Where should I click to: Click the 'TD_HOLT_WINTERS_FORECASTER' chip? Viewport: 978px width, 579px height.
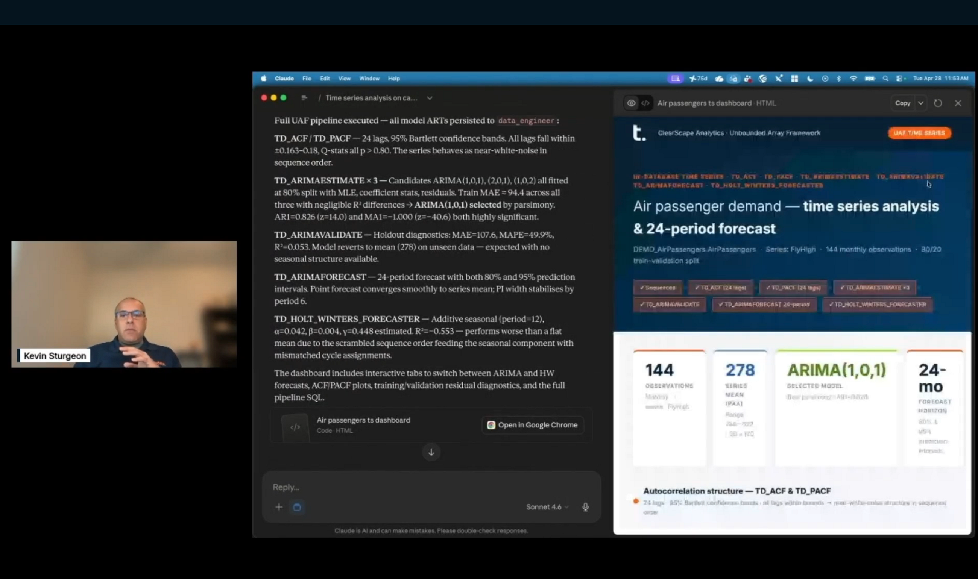[x=877, y=304]
